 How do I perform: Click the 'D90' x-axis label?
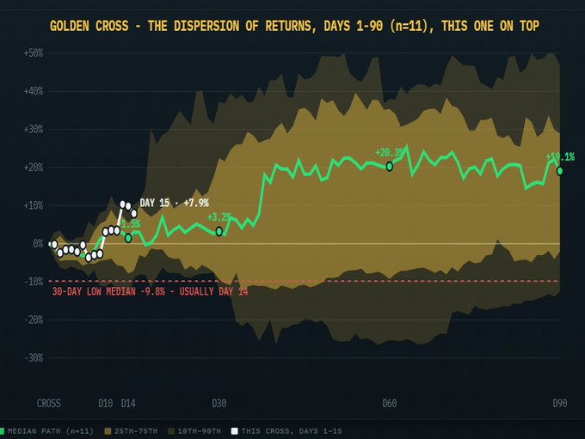point(560,403)
